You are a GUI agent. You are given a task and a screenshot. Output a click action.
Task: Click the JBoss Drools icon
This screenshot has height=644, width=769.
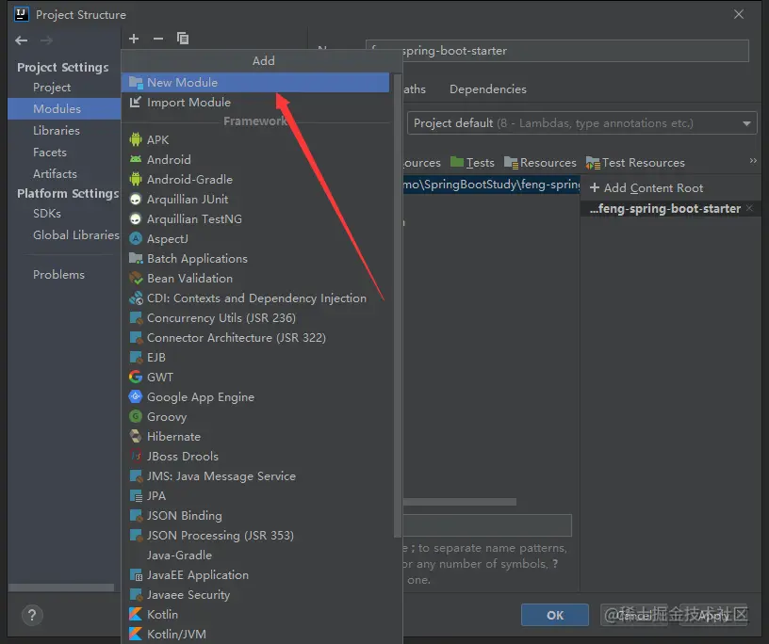tap(136, 457)
